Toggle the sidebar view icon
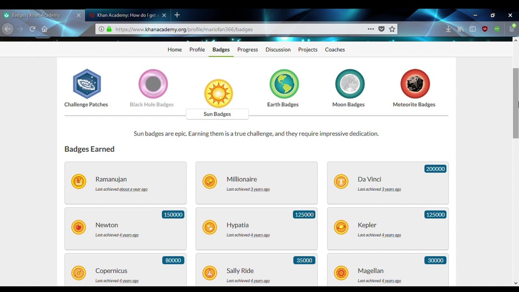The width and height of the screenshot is (519, 292). [472, 29]
